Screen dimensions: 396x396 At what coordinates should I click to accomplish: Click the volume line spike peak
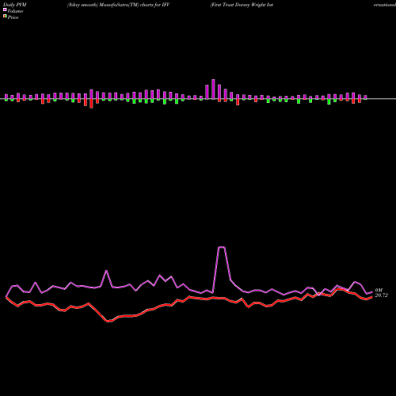(x=221, y=247)
